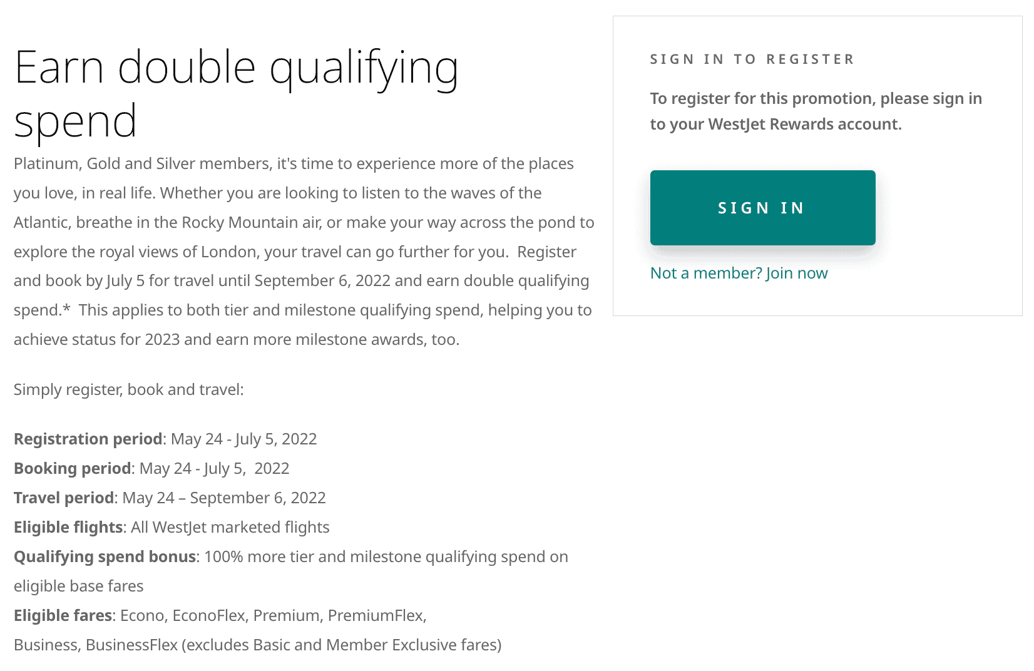
Task: Click the bold 'Qualifying spend bonus' label
Action: coord(105,556)
